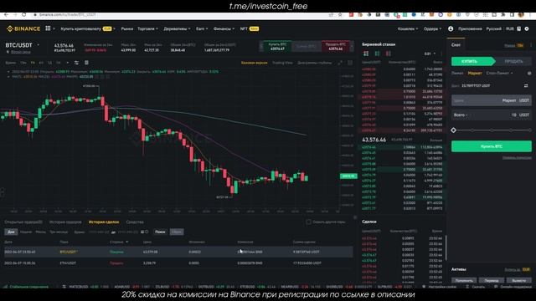536x301 pixels.
Task: Click the order amount slider handle
Action: click(454, 130)
